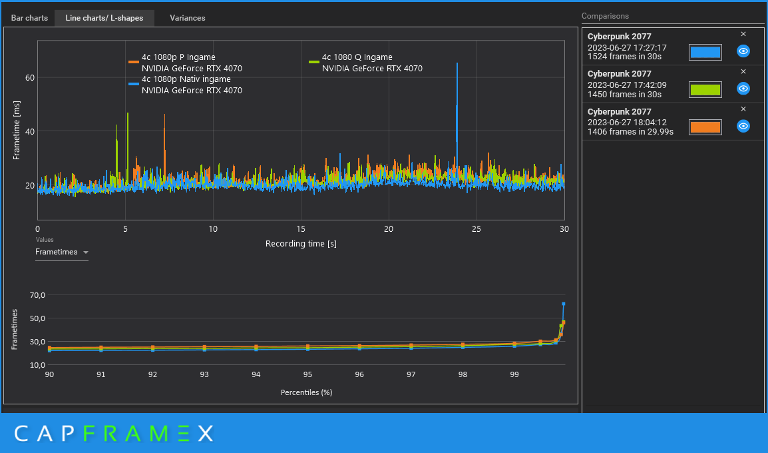Click the 'Recording time [s]' axis label

[x=301, y=244]
